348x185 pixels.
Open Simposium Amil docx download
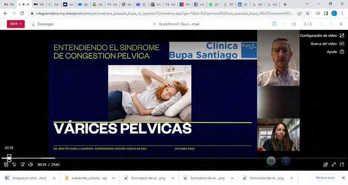tap(26, 178)
